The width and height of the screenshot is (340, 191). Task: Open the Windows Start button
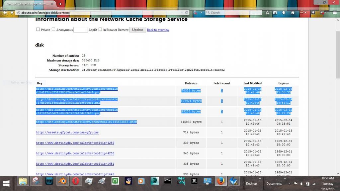click(6, 184)
